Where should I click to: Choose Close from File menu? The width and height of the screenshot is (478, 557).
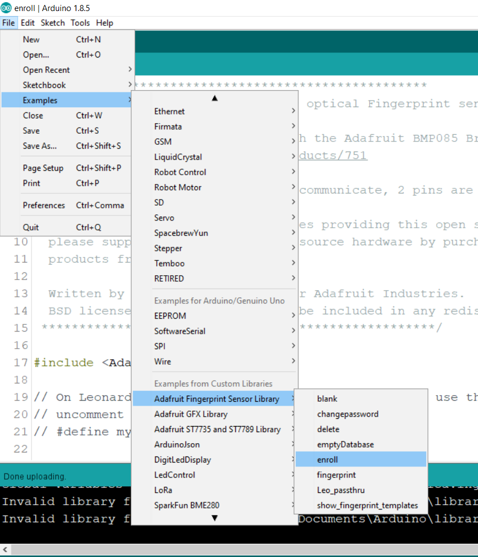click(x=67, y=115)
